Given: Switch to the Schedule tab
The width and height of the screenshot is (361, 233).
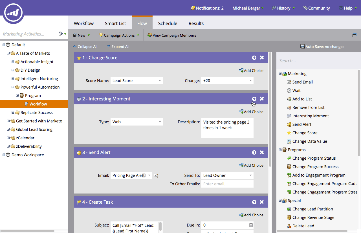Looking at the screenshot, I should [x=168, y=23].
